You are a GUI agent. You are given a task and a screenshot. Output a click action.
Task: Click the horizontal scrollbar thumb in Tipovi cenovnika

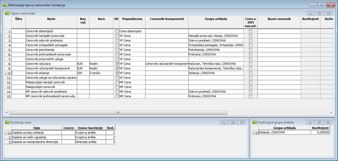[x=118, y=112]
